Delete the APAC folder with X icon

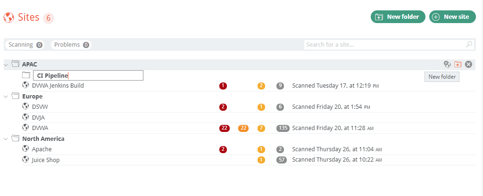click(x=468, y=64)
